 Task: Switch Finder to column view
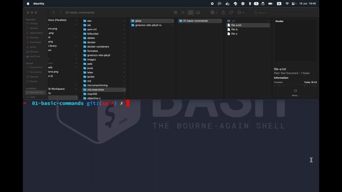click(x=190, y=12)
